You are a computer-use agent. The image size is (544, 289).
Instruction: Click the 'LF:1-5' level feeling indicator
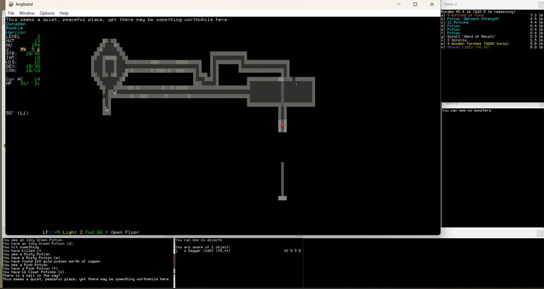coord(52,232)
